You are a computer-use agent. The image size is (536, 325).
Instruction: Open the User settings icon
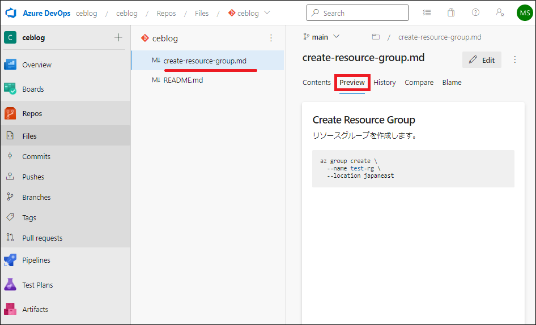pyautogui.click(x=500, y=12)
